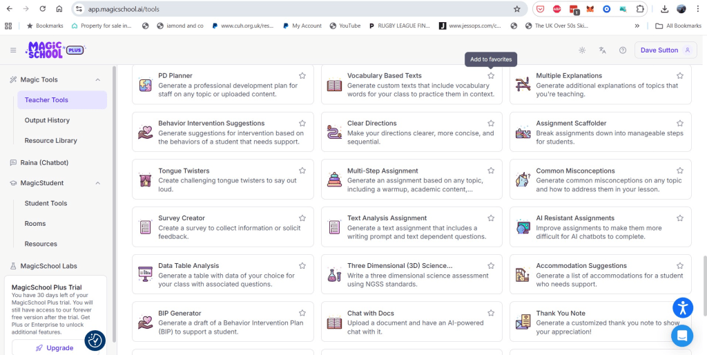
Task: Toggle favorite star on Thank You Note
Action: coord(680,314)
